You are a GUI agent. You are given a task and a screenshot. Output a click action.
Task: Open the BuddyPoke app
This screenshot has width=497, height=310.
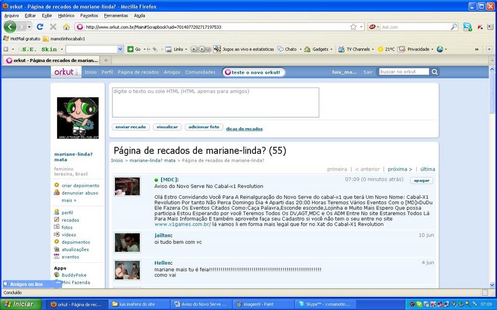click(x=57, y=275)
